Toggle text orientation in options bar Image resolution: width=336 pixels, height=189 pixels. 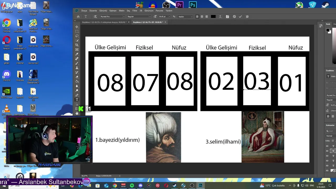[95, 17]
